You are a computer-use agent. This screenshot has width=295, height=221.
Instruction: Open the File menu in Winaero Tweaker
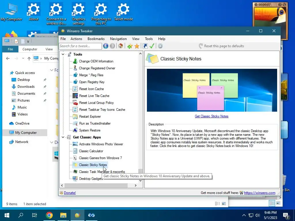coord(63,39)
